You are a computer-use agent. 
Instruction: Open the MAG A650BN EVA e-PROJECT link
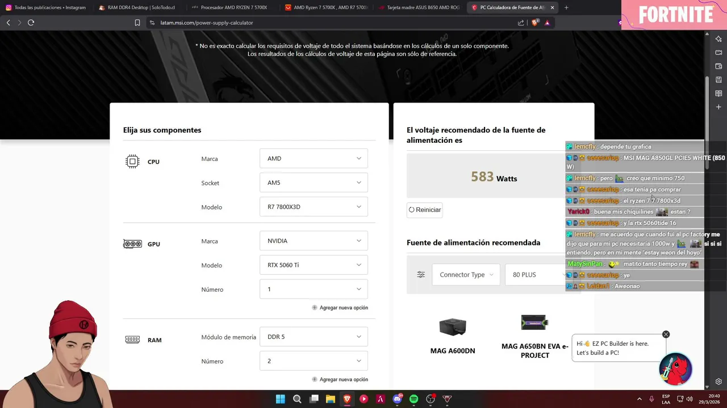pyautogui.click(x=535, y=351)
